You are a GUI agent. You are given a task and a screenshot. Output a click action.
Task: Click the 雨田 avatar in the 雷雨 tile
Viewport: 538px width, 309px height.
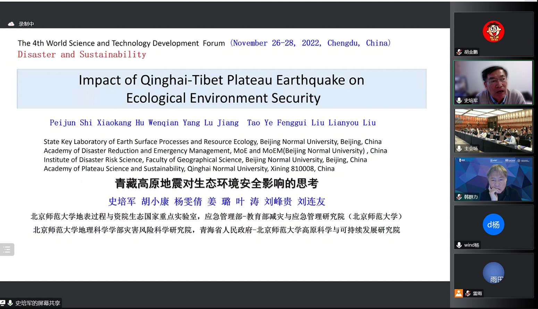[x=493, y=273]
